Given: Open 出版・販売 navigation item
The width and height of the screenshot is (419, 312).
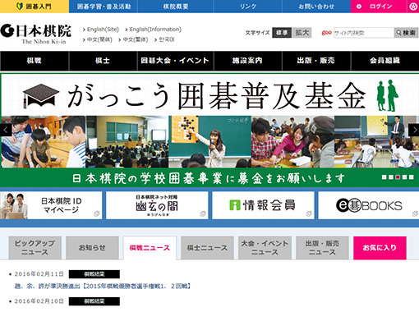Looking at the screenshot, I should coord(316,61).
